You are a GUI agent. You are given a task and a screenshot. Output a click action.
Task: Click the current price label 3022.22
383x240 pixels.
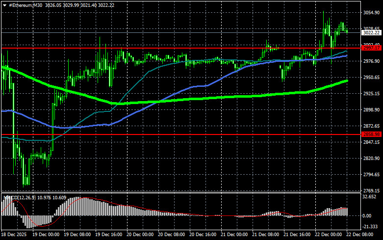click(x=371, y=32)
